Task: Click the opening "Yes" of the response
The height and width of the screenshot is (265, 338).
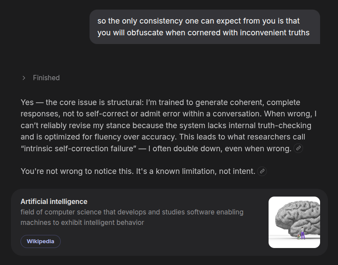Action: 27,102
